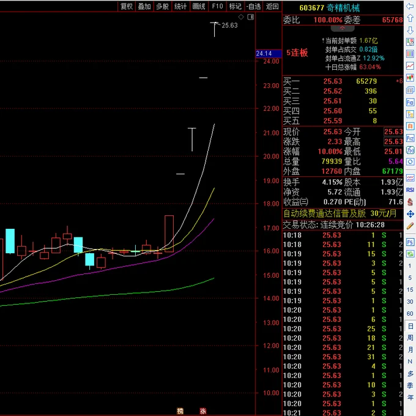This screenshot has height=416, width=416.
Task: Select 1-minute period
Action: 410,266
